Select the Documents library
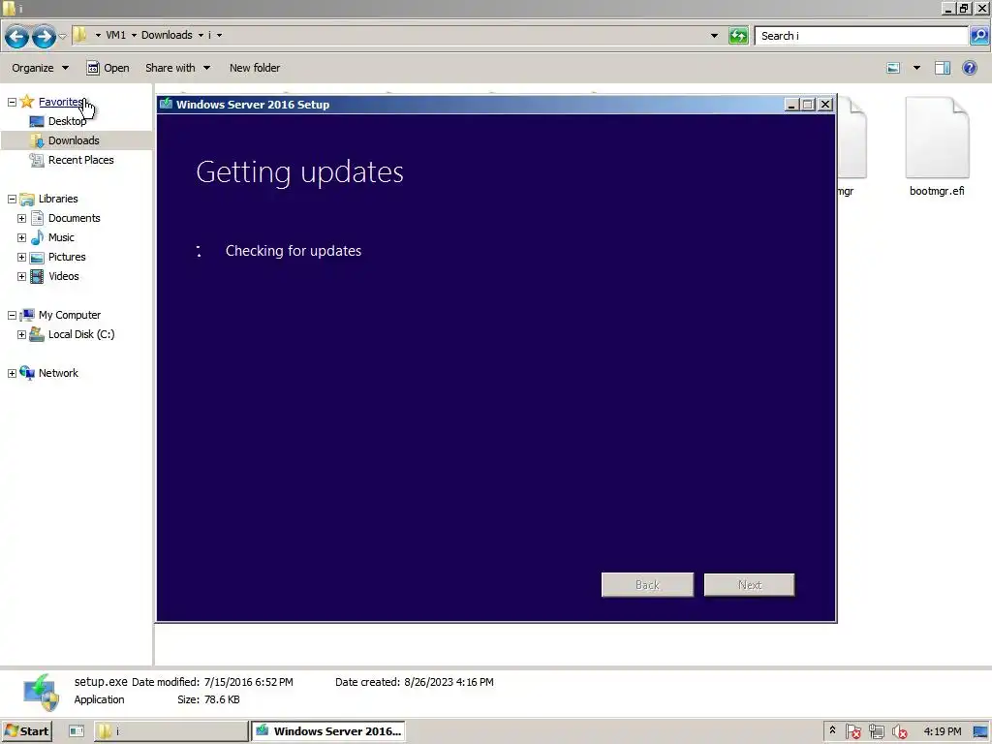992x744 pixels. click(74, 218)
